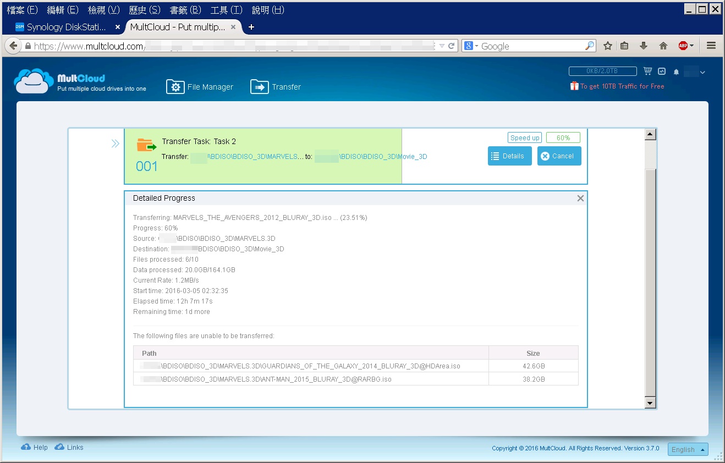Go back with the browser back arrow
Viewport: 725px width, 463px height.
[x=13, y=46]
